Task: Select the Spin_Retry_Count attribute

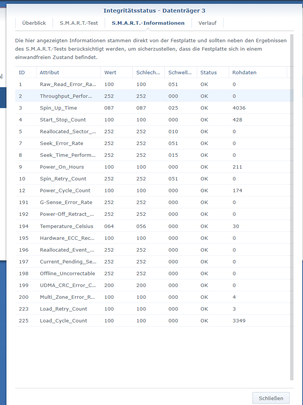Action: 63,179
